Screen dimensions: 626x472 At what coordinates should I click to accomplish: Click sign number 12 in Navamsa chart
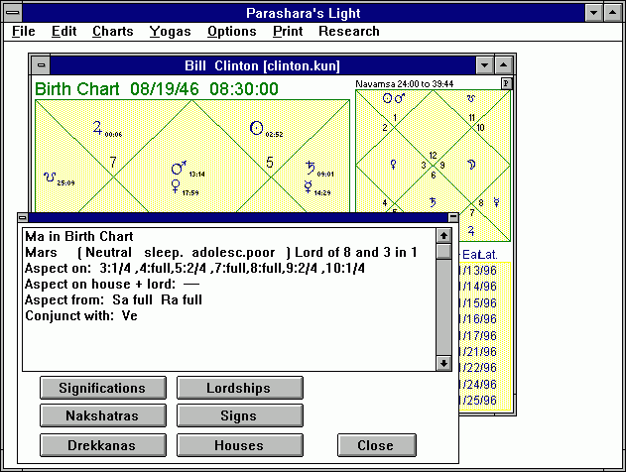click(433, 156)
